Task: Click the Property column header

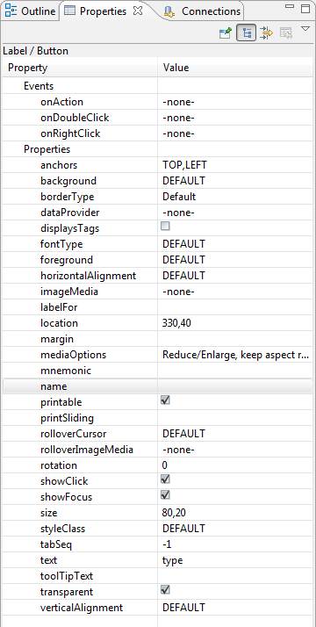Action: click(80, 68)
